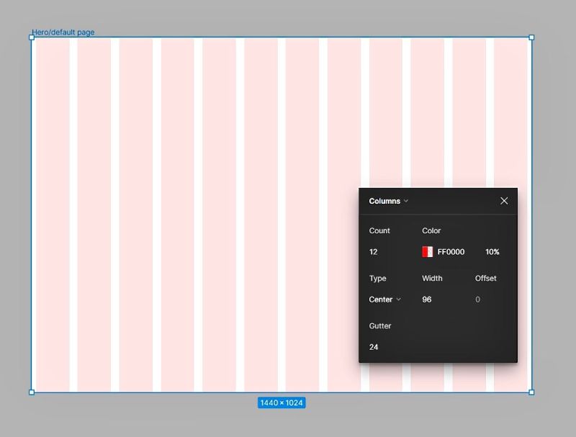Viewport: 576px width, 437px height.
Task: Open the Columns grid type dropdown
Action: [389, 202]
